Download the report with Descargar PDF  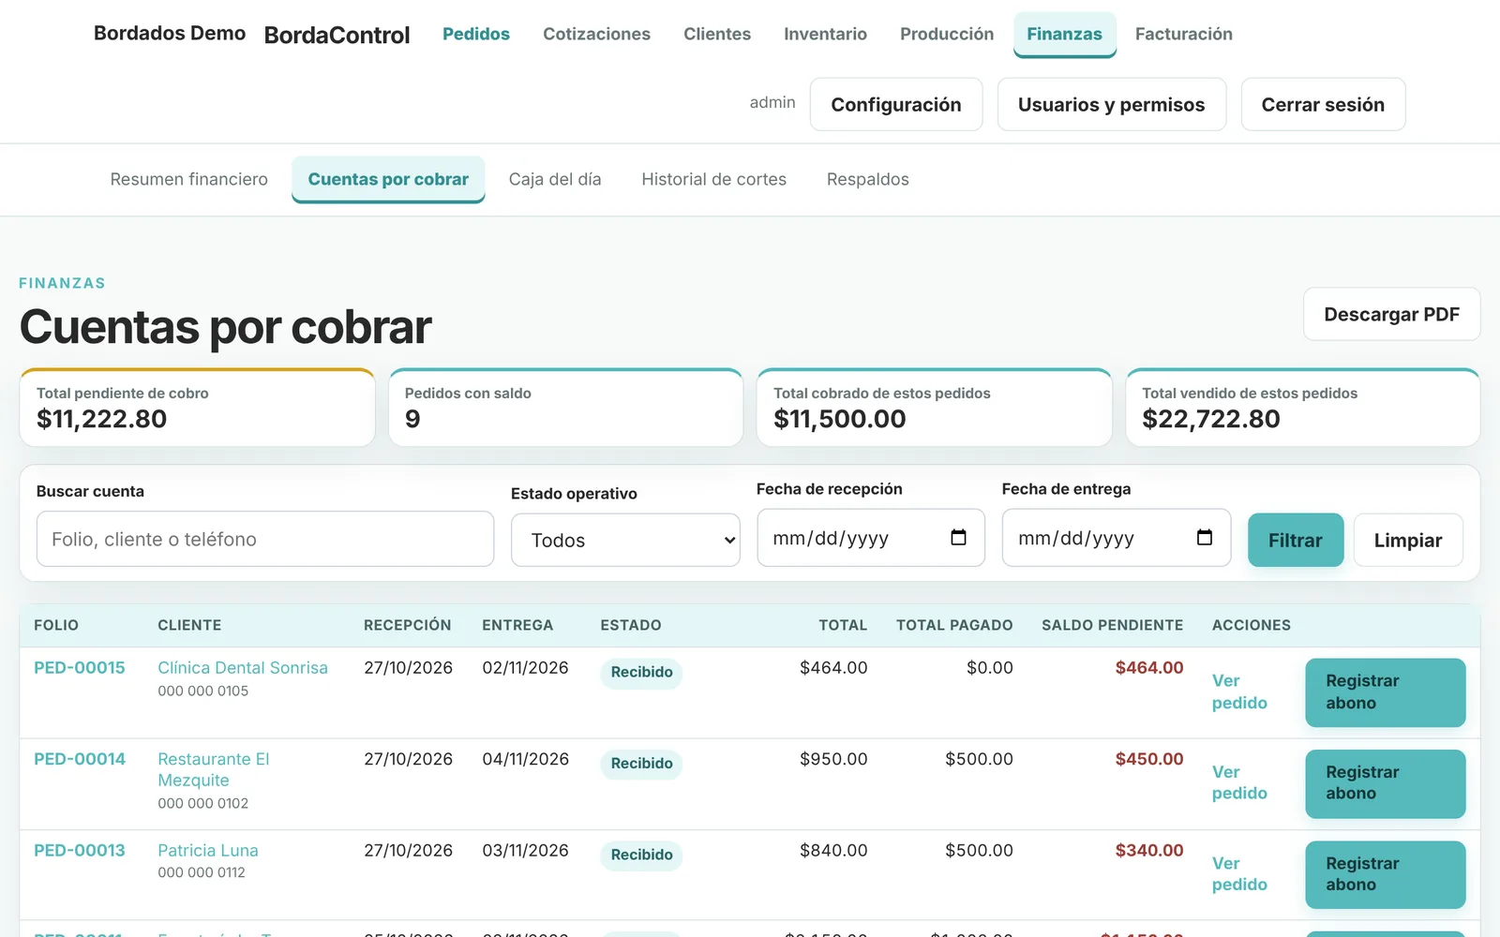[1391, 314]
